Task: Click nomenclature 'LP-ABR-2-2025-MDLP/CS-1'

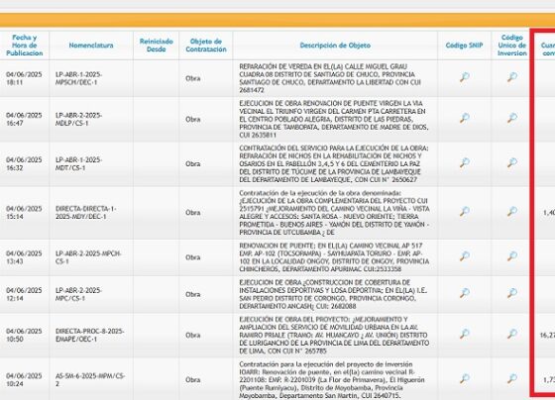Action: coord(78,119)
